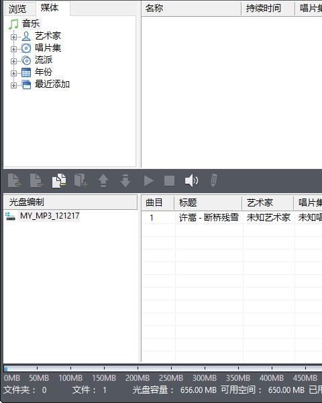Expand the 唱片集 tree node
322x403 pixels.
tap(13, 49)
